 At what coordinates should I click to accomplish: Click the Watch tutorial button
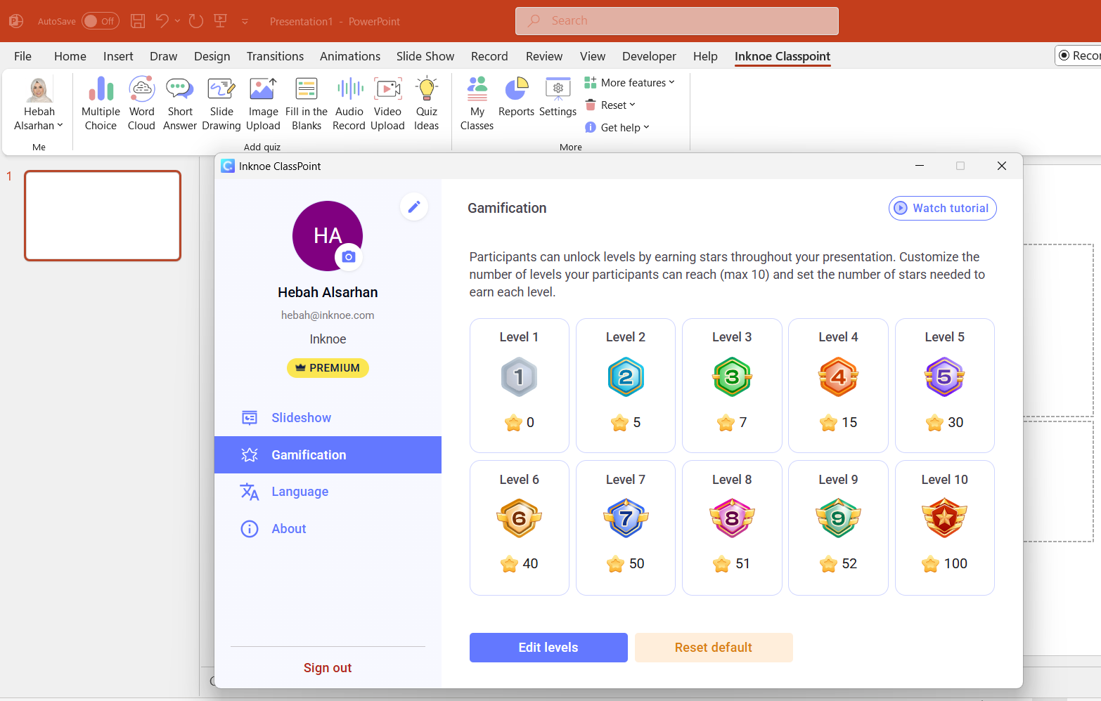click(942, 208)
